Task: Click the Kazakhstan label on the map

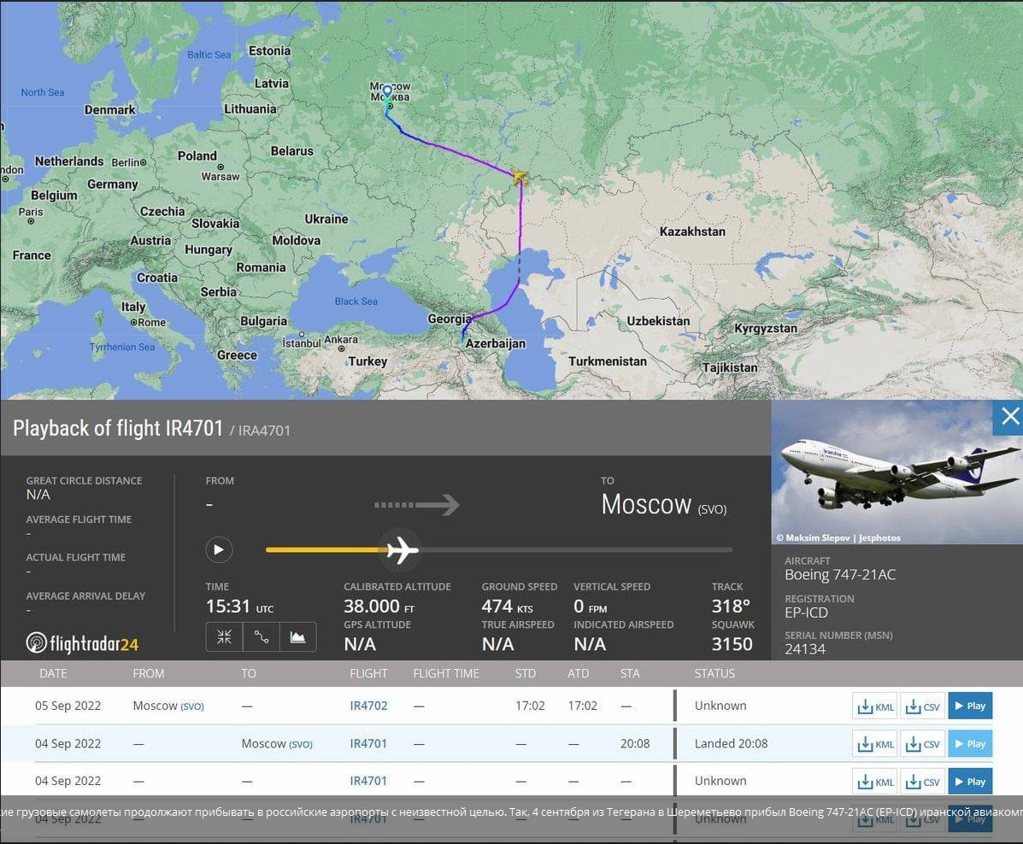Action: point(692,232)
